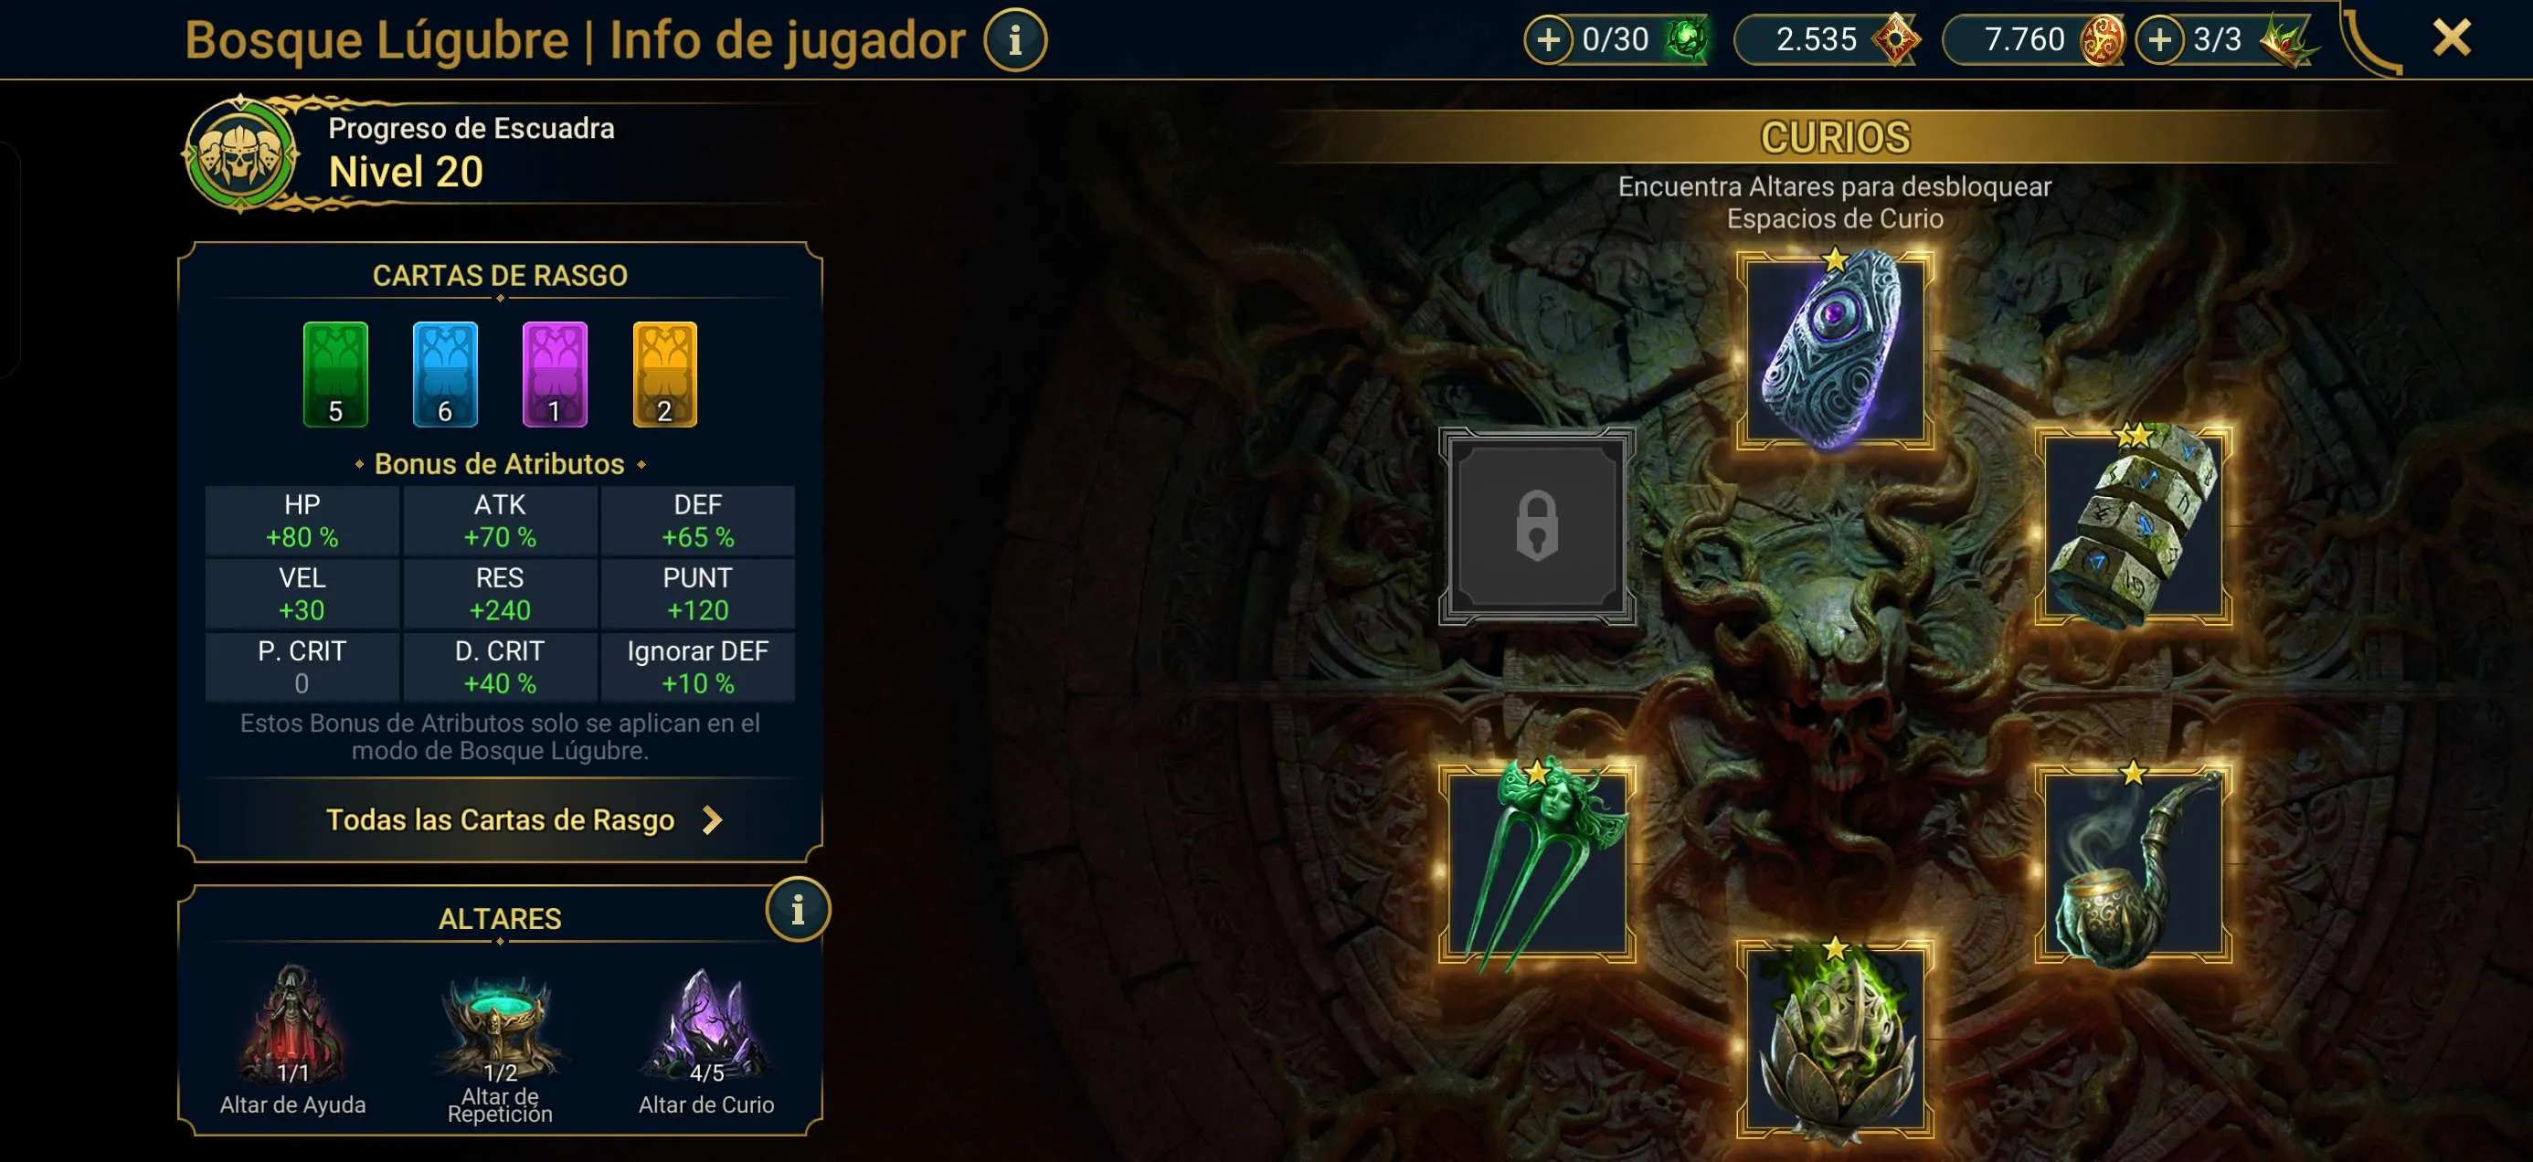Select the gold trait card stack
The height and width of the screenshot is (1162, 2533).
point(664,375)
